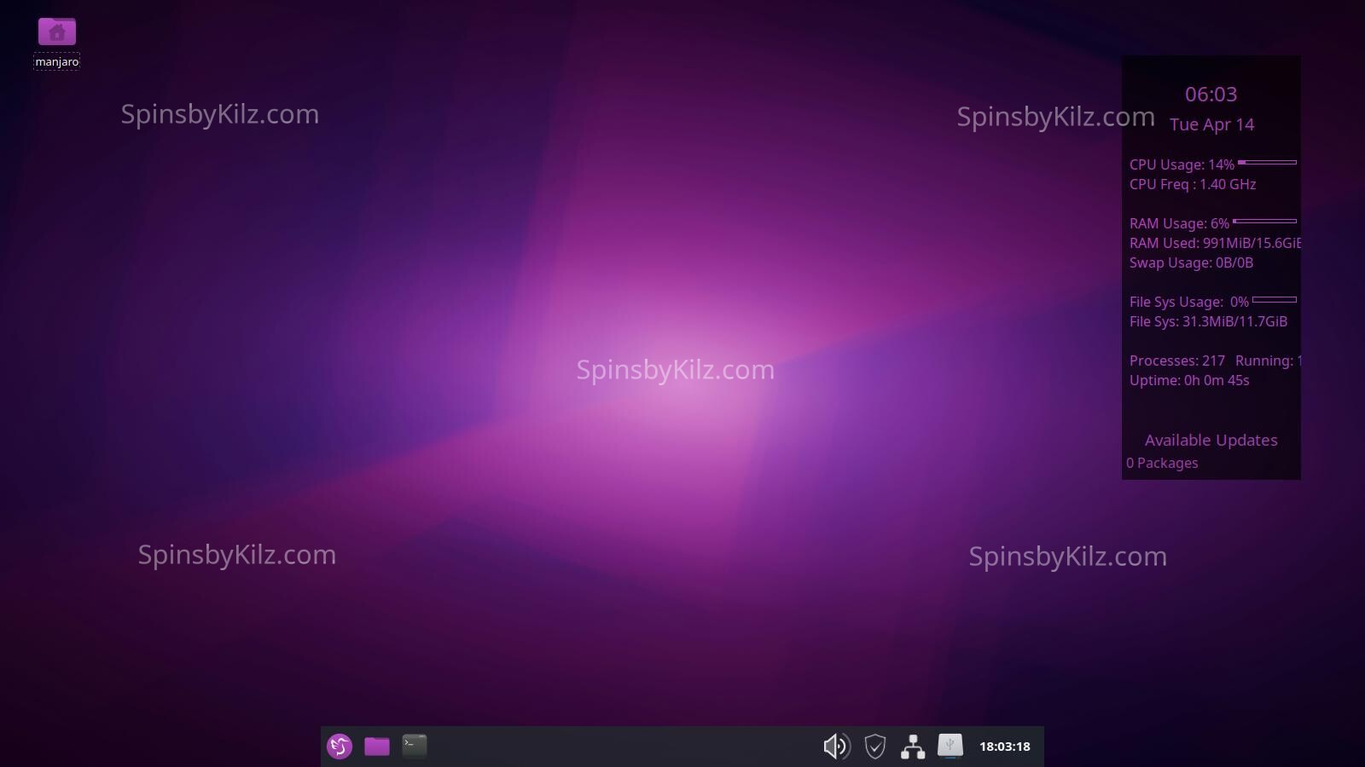Open the terminal from the panel
The height and width of the screenshot is (767, 1365).
point(415,747)
